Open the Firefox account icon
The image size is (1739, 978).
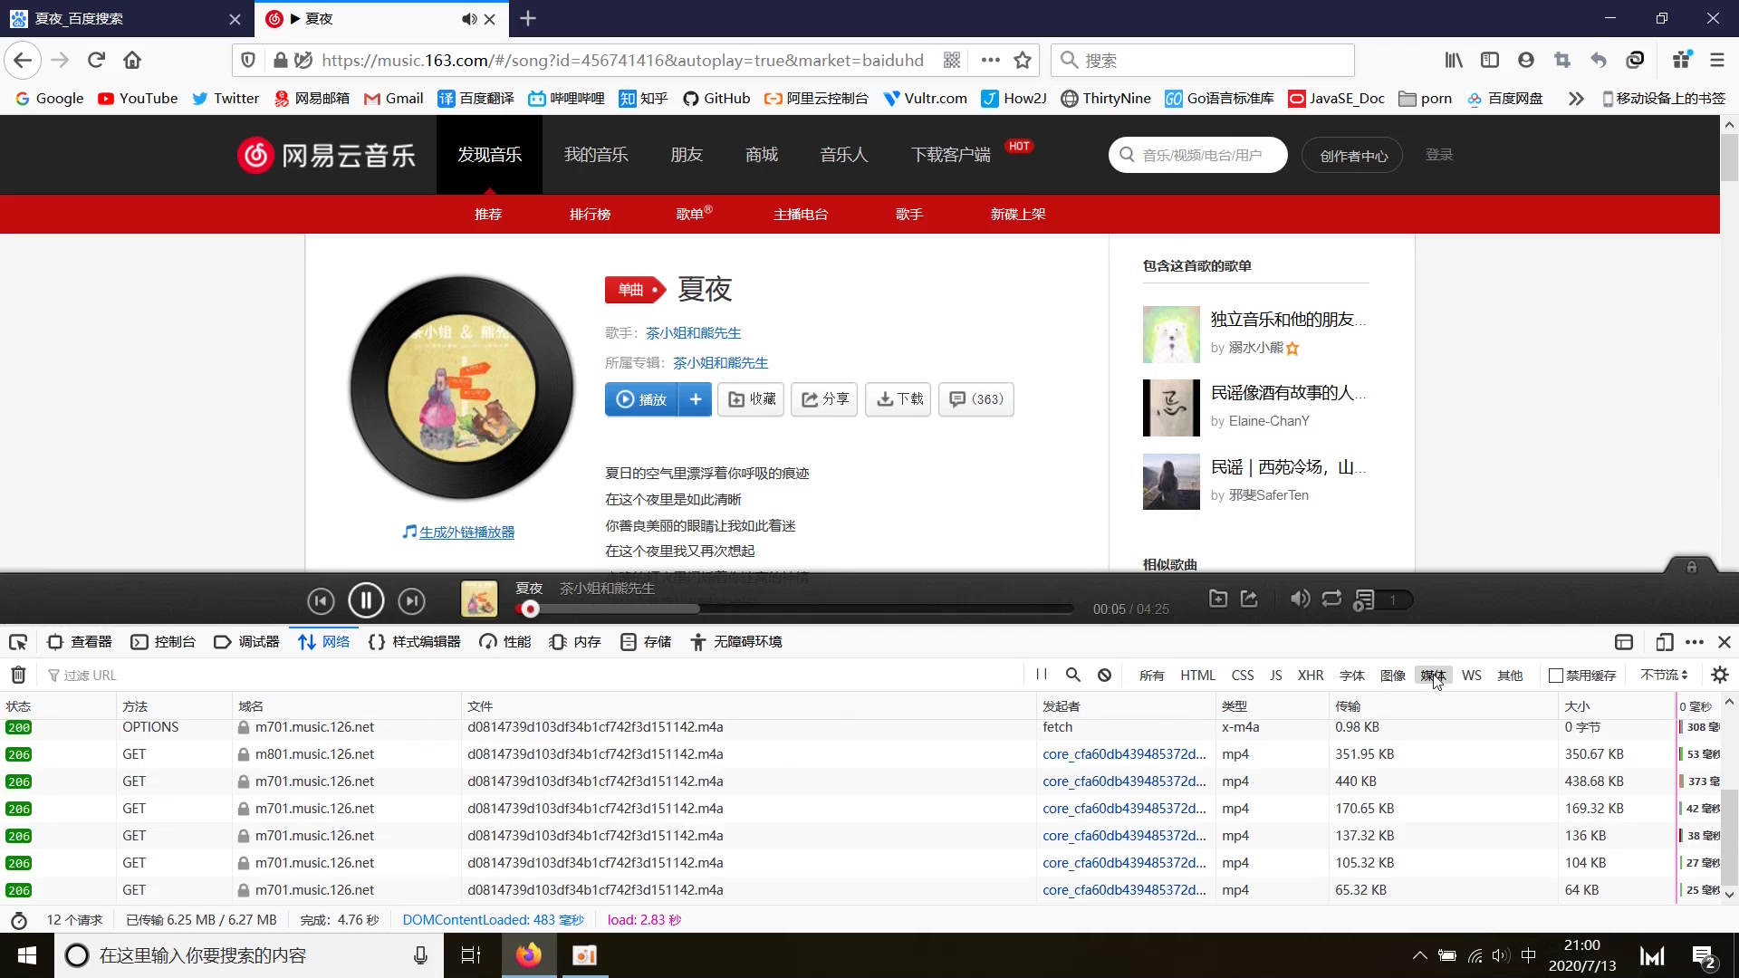click(1526, 60)
